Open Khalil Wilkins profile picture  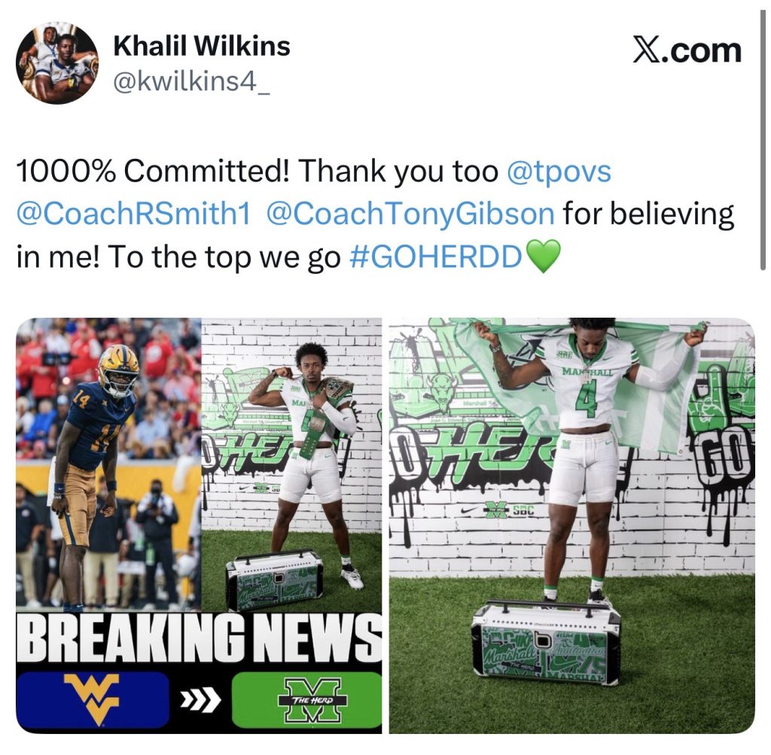[57, 62]
